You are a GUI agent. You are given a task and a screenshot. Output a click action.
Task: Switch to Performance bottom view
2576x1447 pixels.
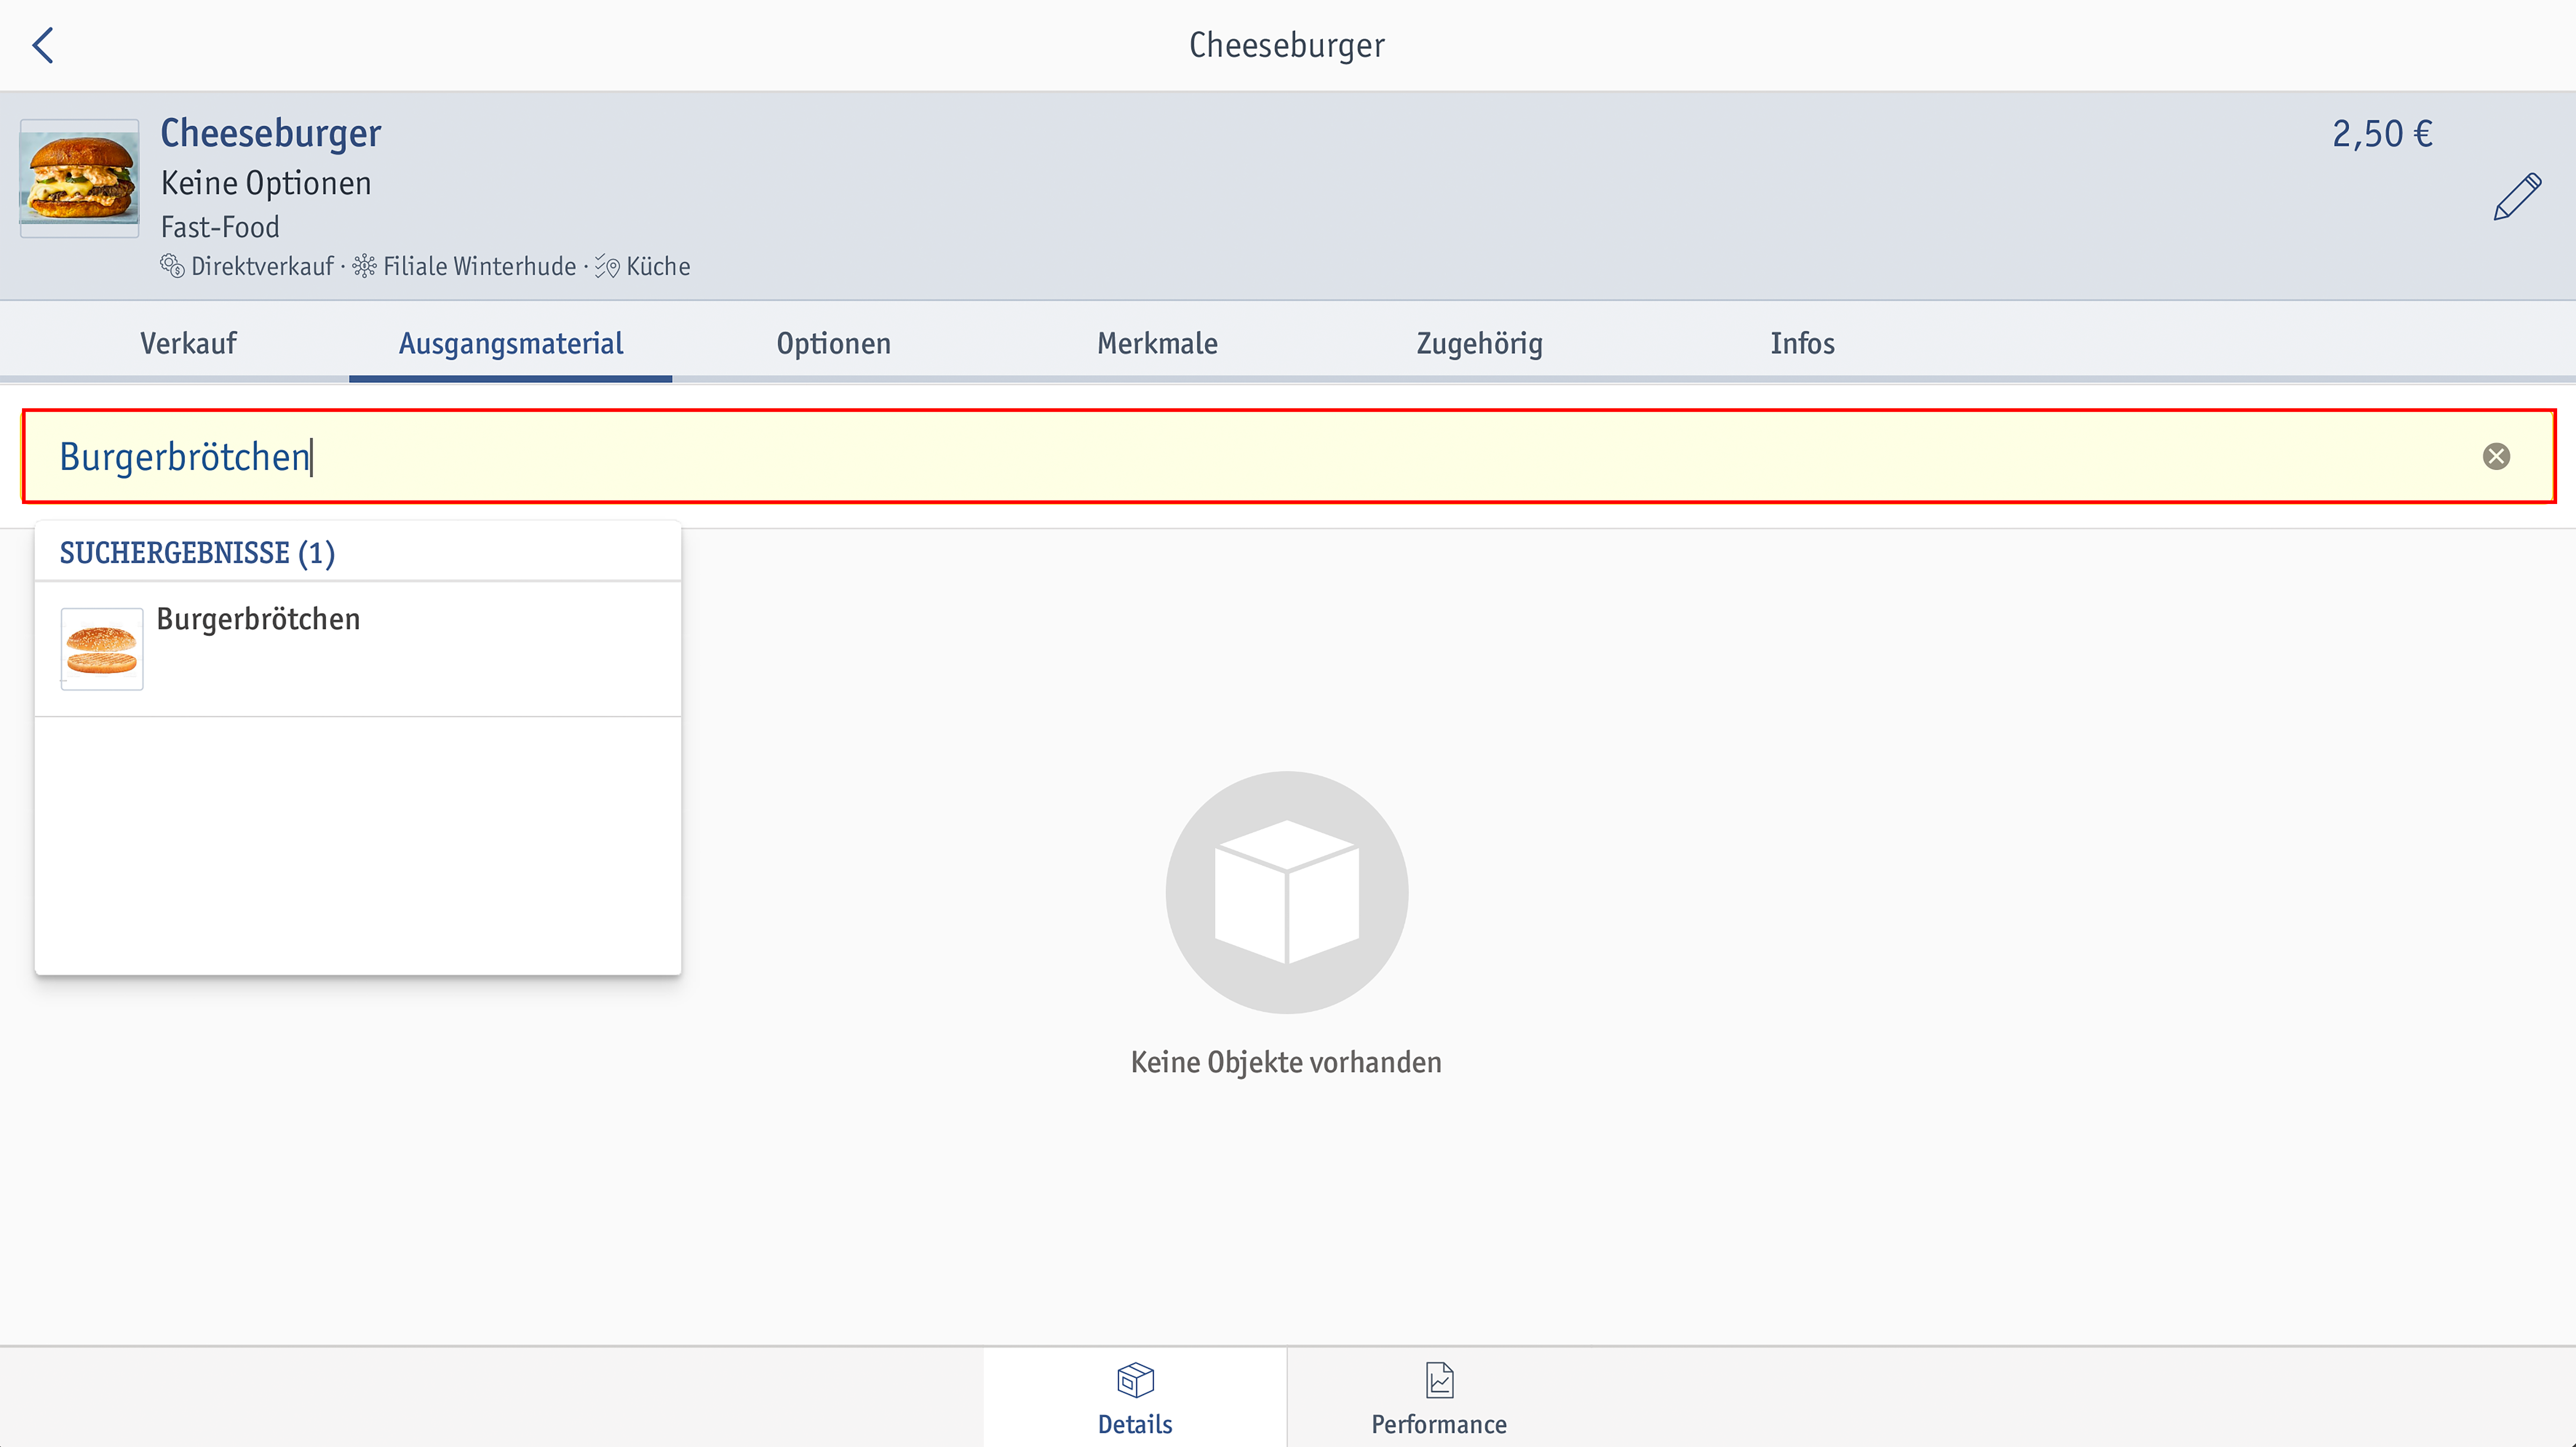click(1439, 1397)
